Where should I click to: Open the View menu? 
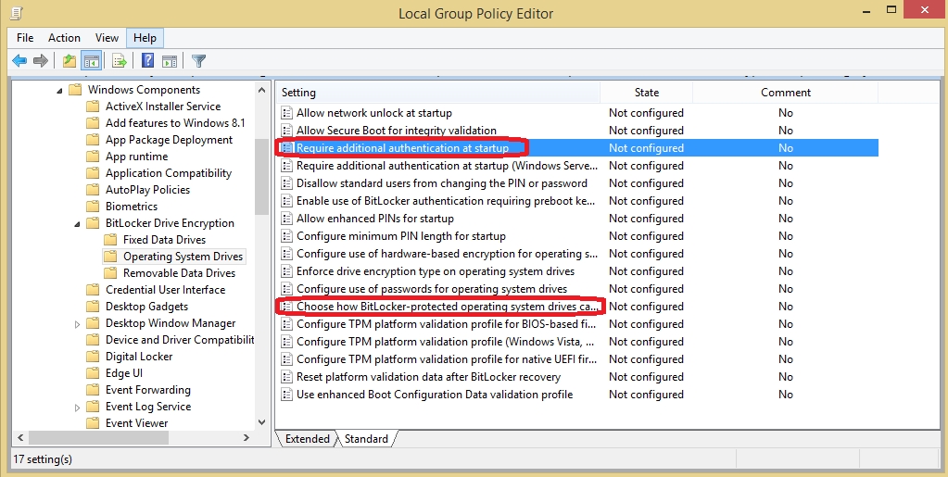pos(107,37)
